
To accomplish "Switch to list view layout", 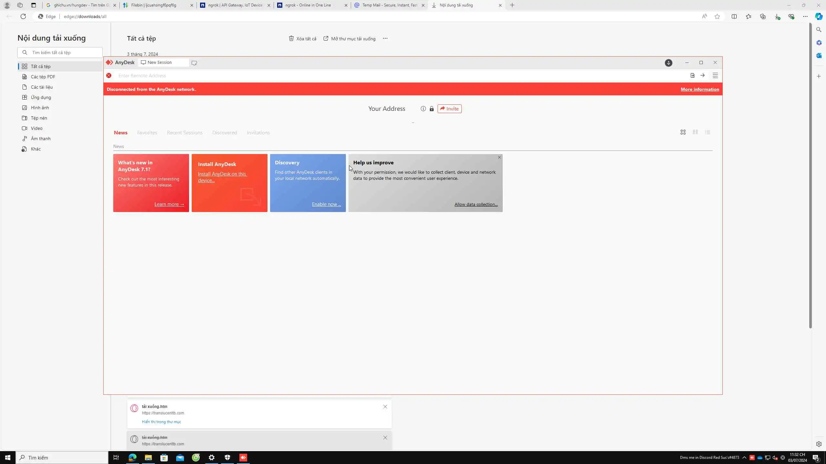I will (x=707, y=132).
